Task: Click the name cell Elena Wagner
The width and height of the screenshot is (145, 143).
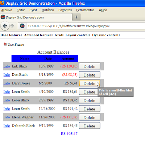Action: coord(22,117)
